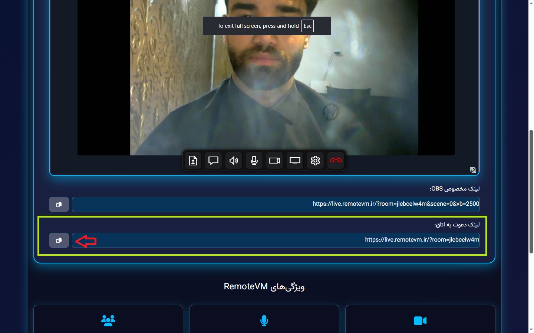Click the translate icon below the video
This screenshot has width=534, height=333.
[x=473, y=170]
